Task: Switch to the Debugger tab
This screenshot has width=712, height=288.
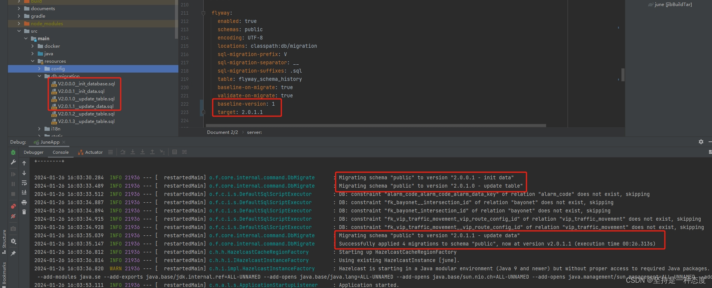Action: pyautogui.click(x=34, y=152)
